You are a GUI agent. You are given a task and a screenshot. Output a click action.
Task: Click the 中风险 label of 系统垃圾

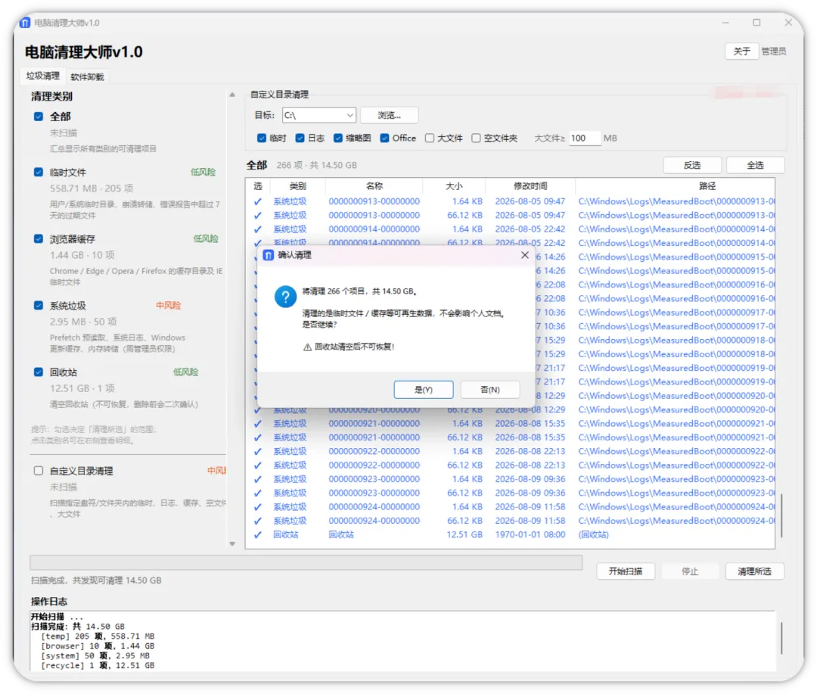[168, 306]
